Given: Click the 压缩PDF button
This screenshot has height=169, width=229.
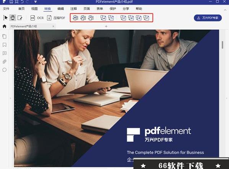Looking at the screenshot, I should click(56, 18).
